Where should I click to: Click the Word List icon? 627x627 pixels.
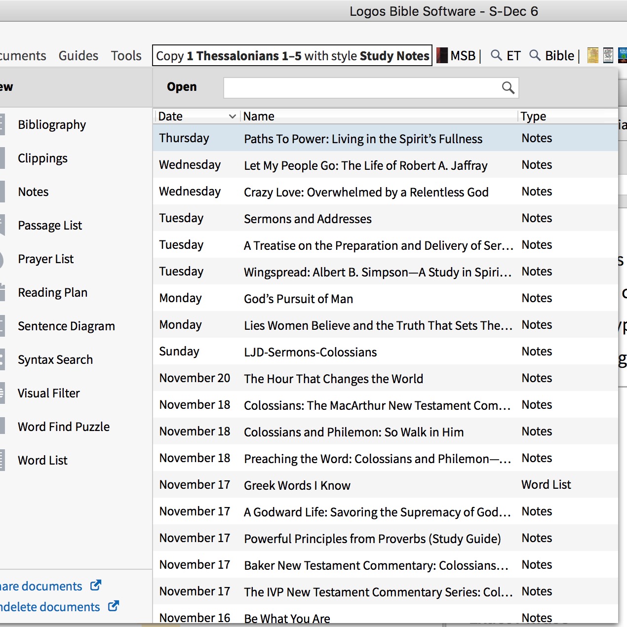point(2,460)
